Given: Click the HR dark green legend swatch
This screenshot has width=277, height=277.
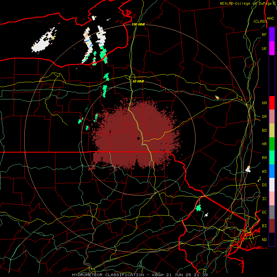Looking at the screenshot, I should point(272,144).
